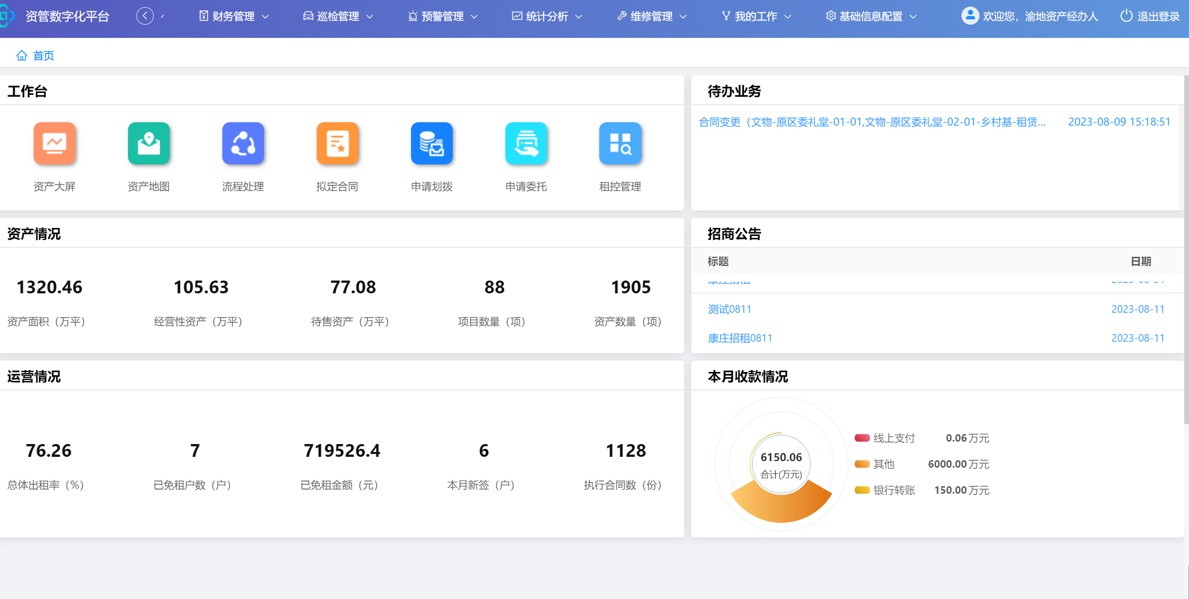Click the collapse-menu left arrow circle icon
This screenshot has height=599, width=1189.
(x=145, y=16)
